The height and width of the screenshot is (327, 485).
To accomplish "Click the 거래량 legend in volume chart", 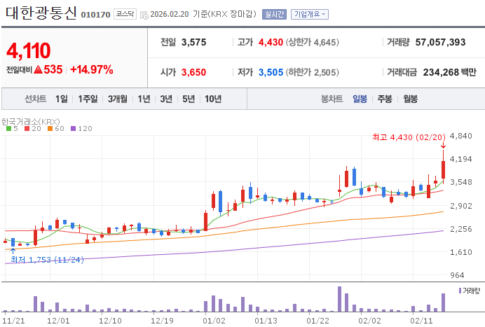I will (x=469, y=291).
